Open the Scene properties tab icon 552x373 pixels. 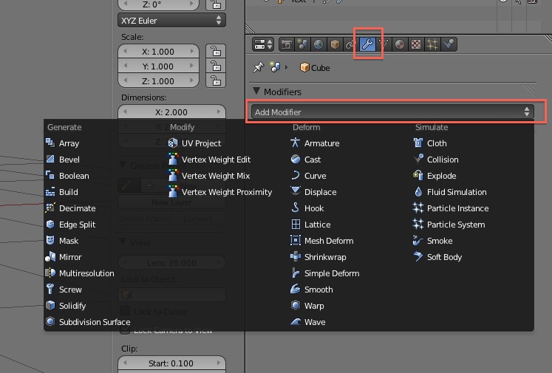tap(302, 44)
